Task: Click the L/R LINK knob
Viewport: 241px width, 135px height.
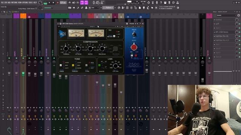Action: tap(116, 66)
